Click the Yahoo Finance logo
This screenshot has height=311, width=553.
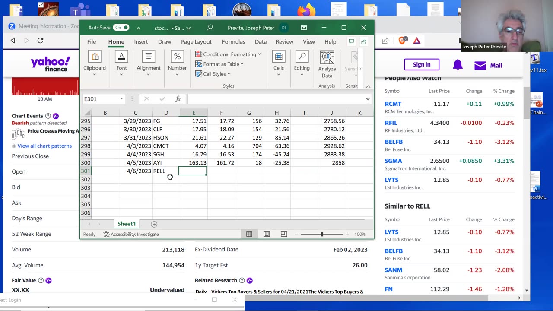click(50, 64)
